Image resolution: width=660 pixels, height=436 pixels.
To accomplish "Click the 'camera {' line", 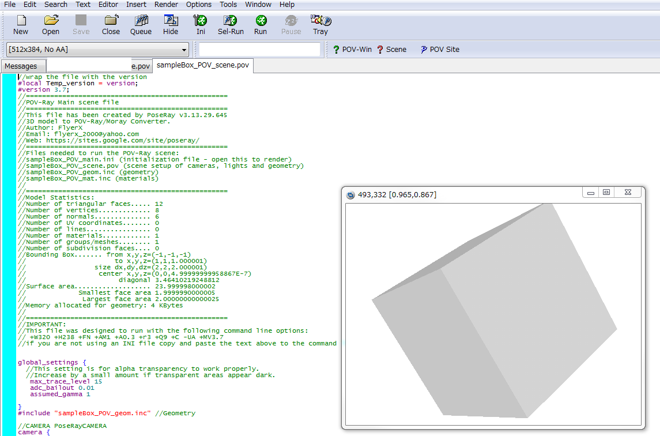I will (33, 432).
